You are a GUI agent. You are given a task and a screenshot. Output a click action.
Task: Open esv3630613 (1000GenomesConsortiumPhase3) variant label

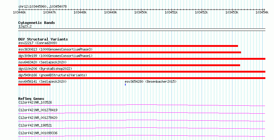[55, 49]
